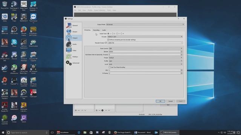Click the TeamSpeak 3 Client icon
The height and width of the screenshot is (135, 241).
click(14, 6)
